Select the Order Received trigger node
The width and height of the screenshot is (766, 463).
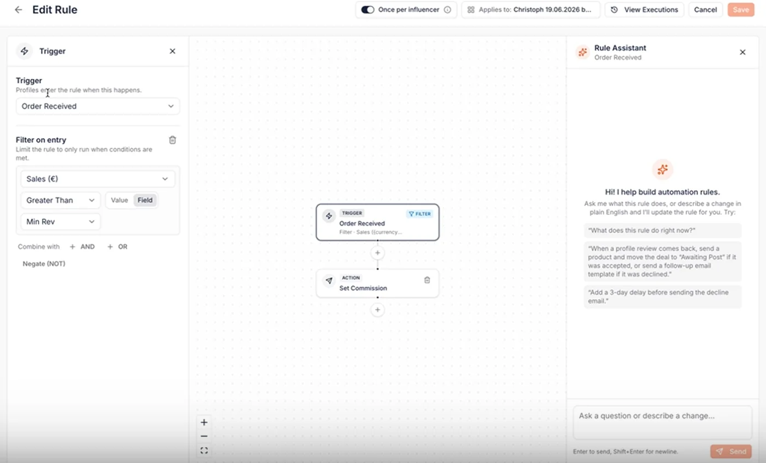[x=377, y=222]
